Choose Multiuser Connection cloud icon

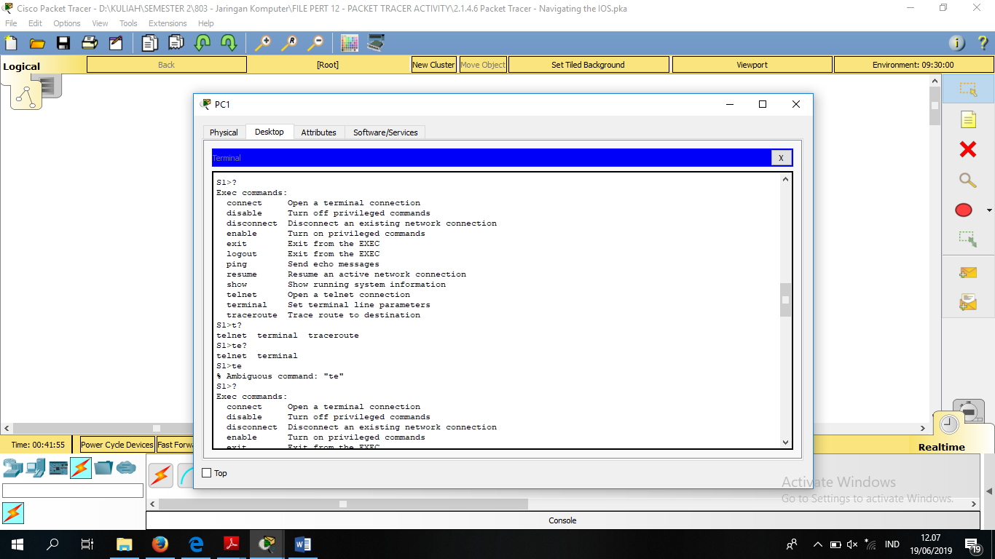pyautogui.click(x=126, y=467)
